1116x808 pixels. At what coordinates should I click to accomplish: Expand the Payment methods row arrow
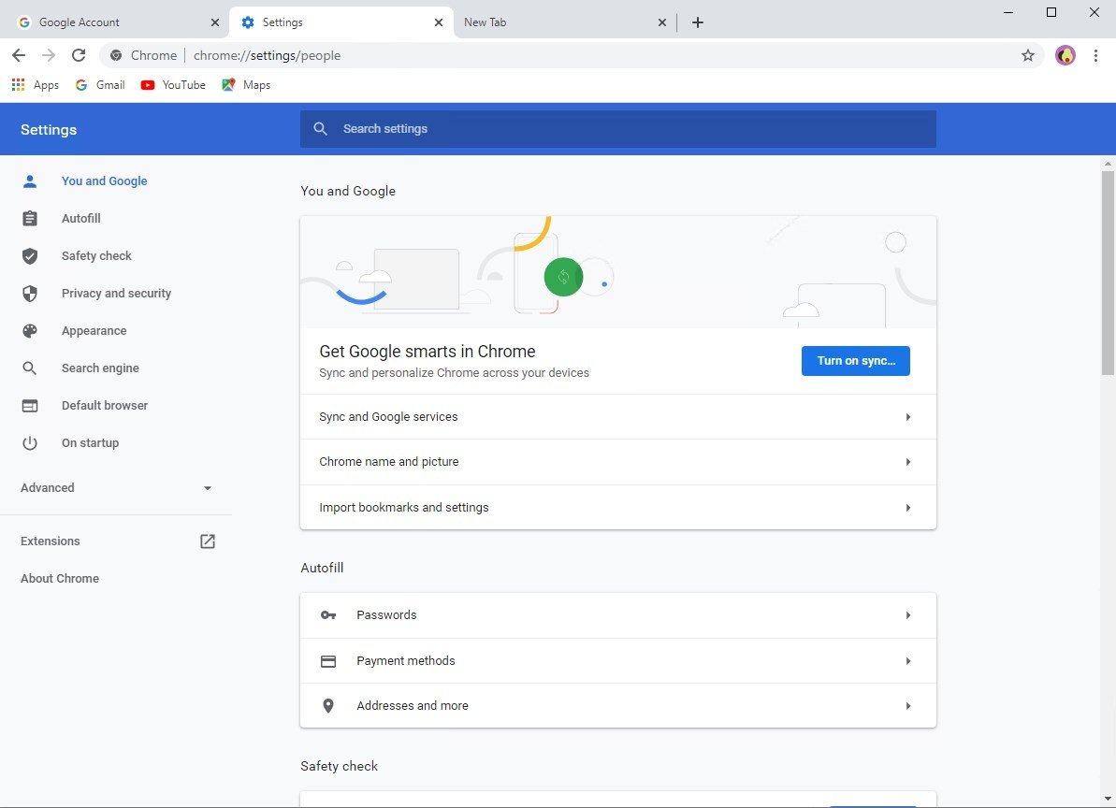908,661
